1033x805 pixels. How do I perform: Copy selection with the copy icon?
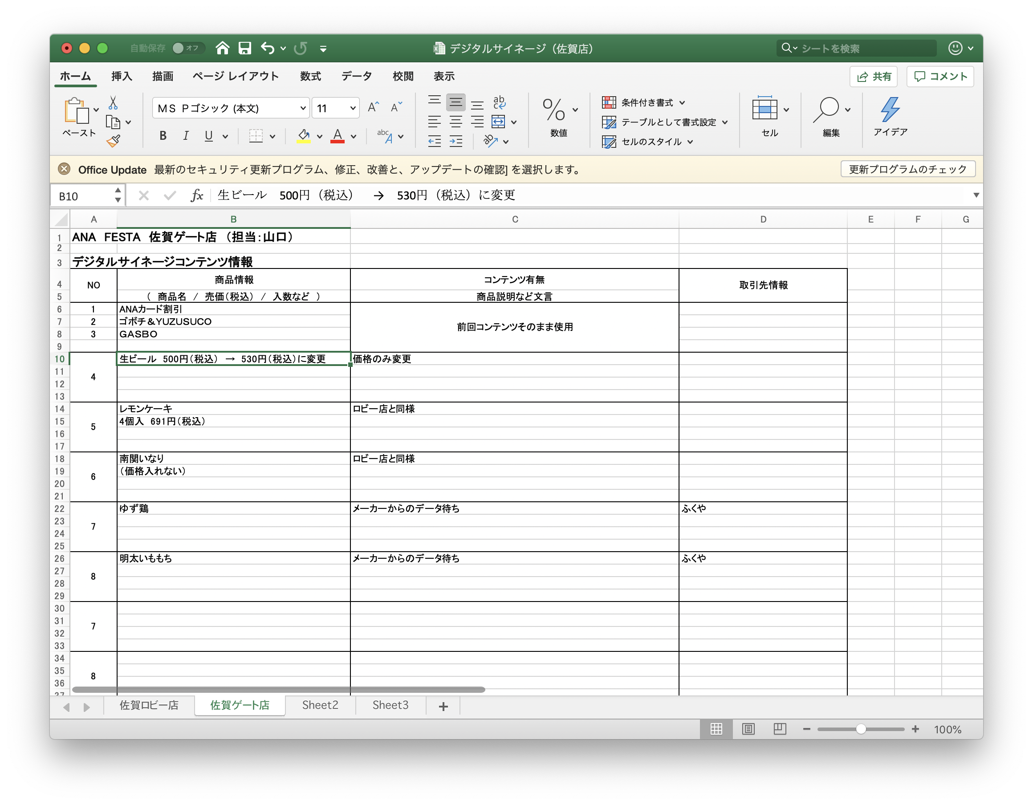[x=113, y=122]
